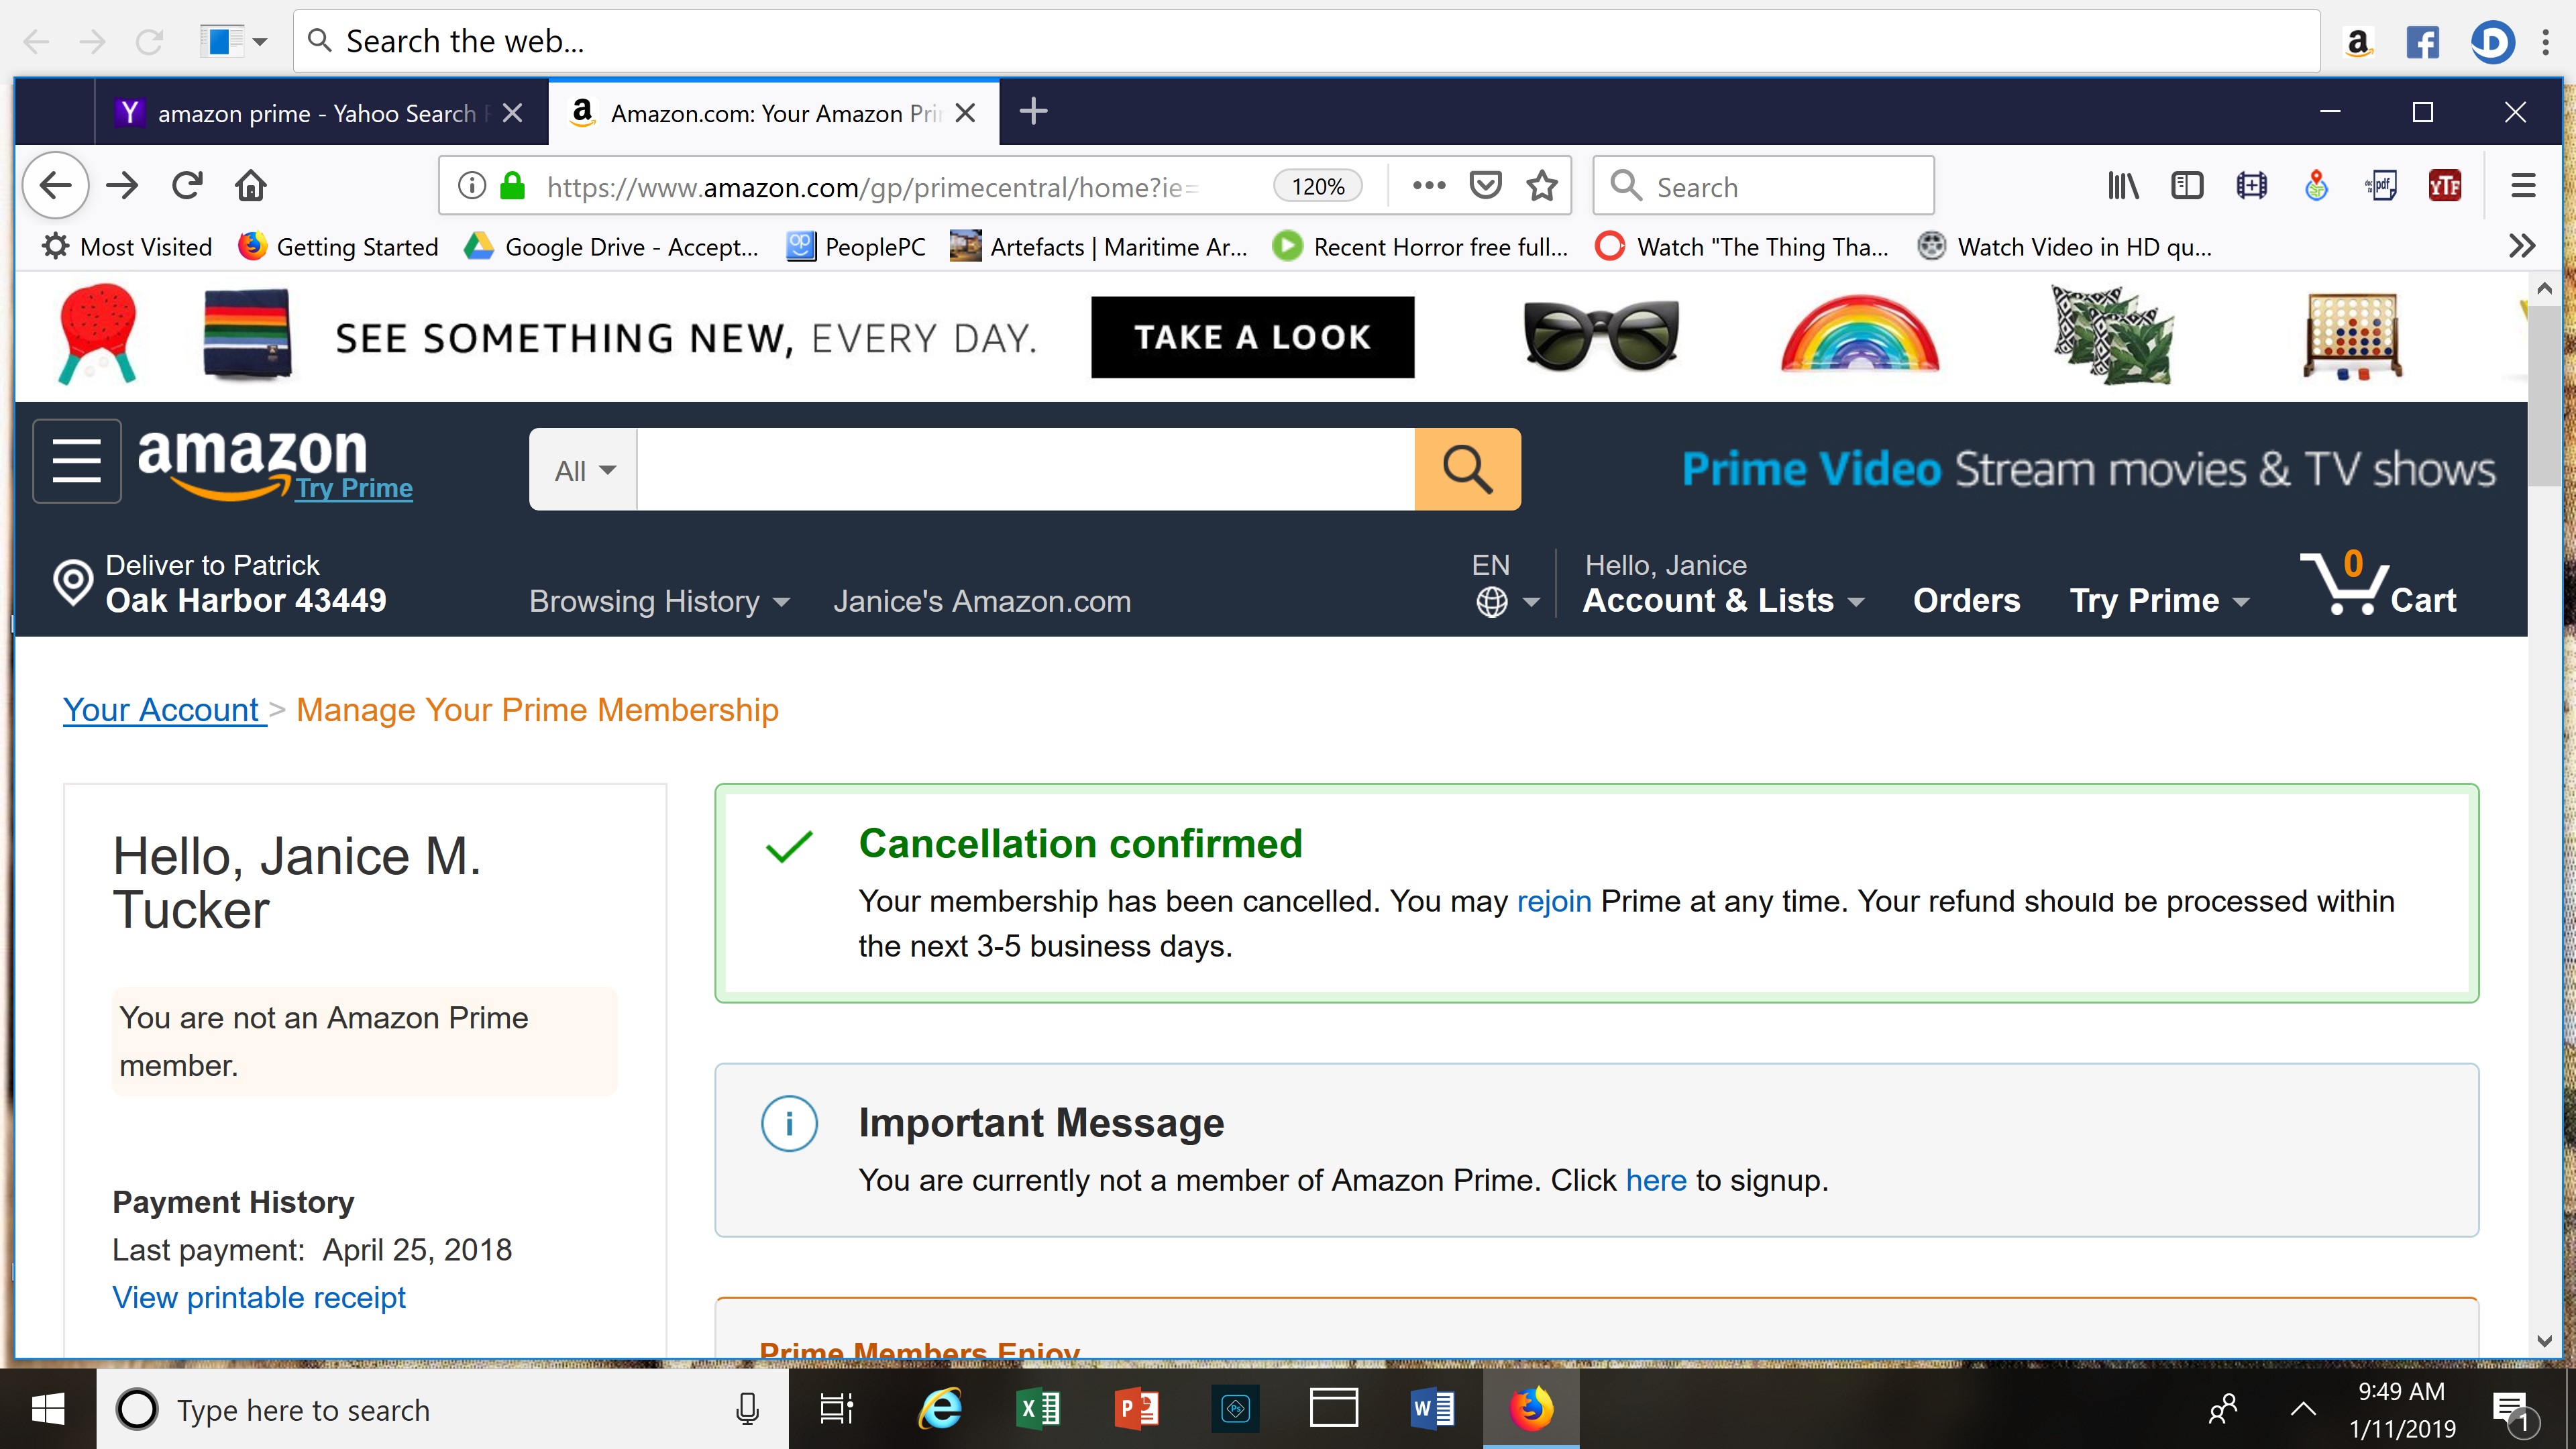Click Firefox back navigation arrow
The width and height of the screenshot is (2576, 1449).
point(56,186)
